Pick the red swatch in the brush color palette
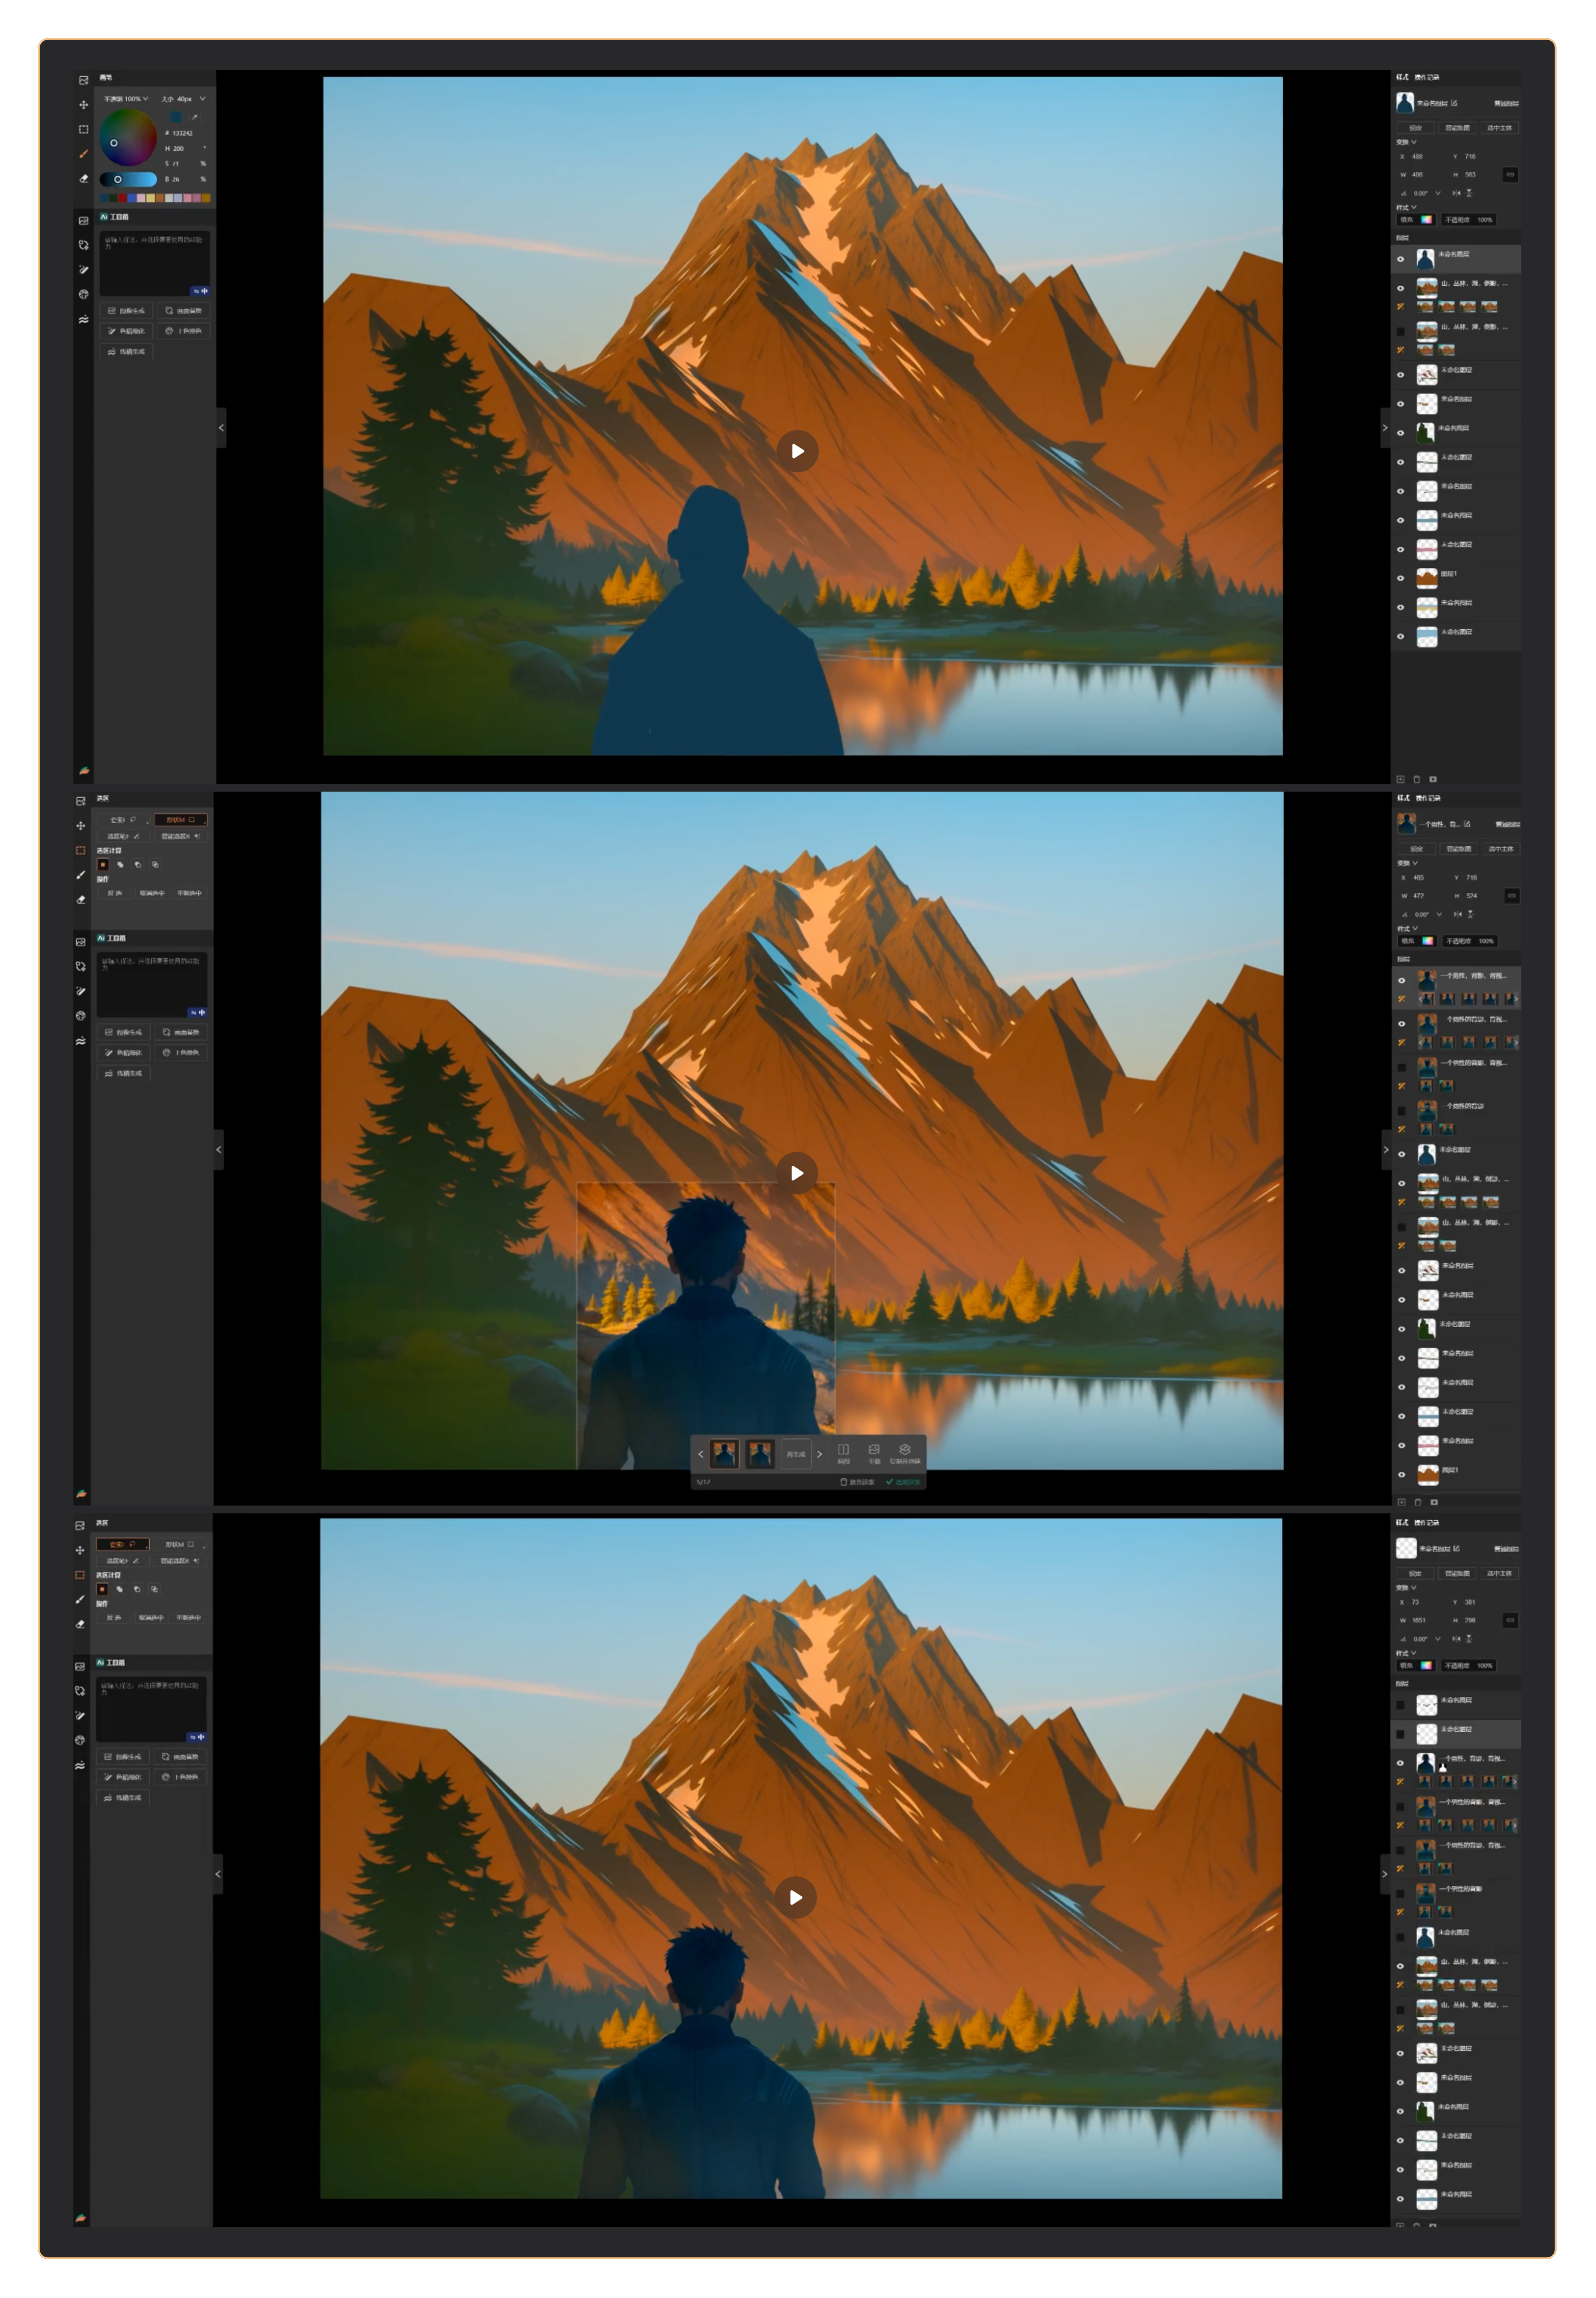 click(x=122, y=198)
